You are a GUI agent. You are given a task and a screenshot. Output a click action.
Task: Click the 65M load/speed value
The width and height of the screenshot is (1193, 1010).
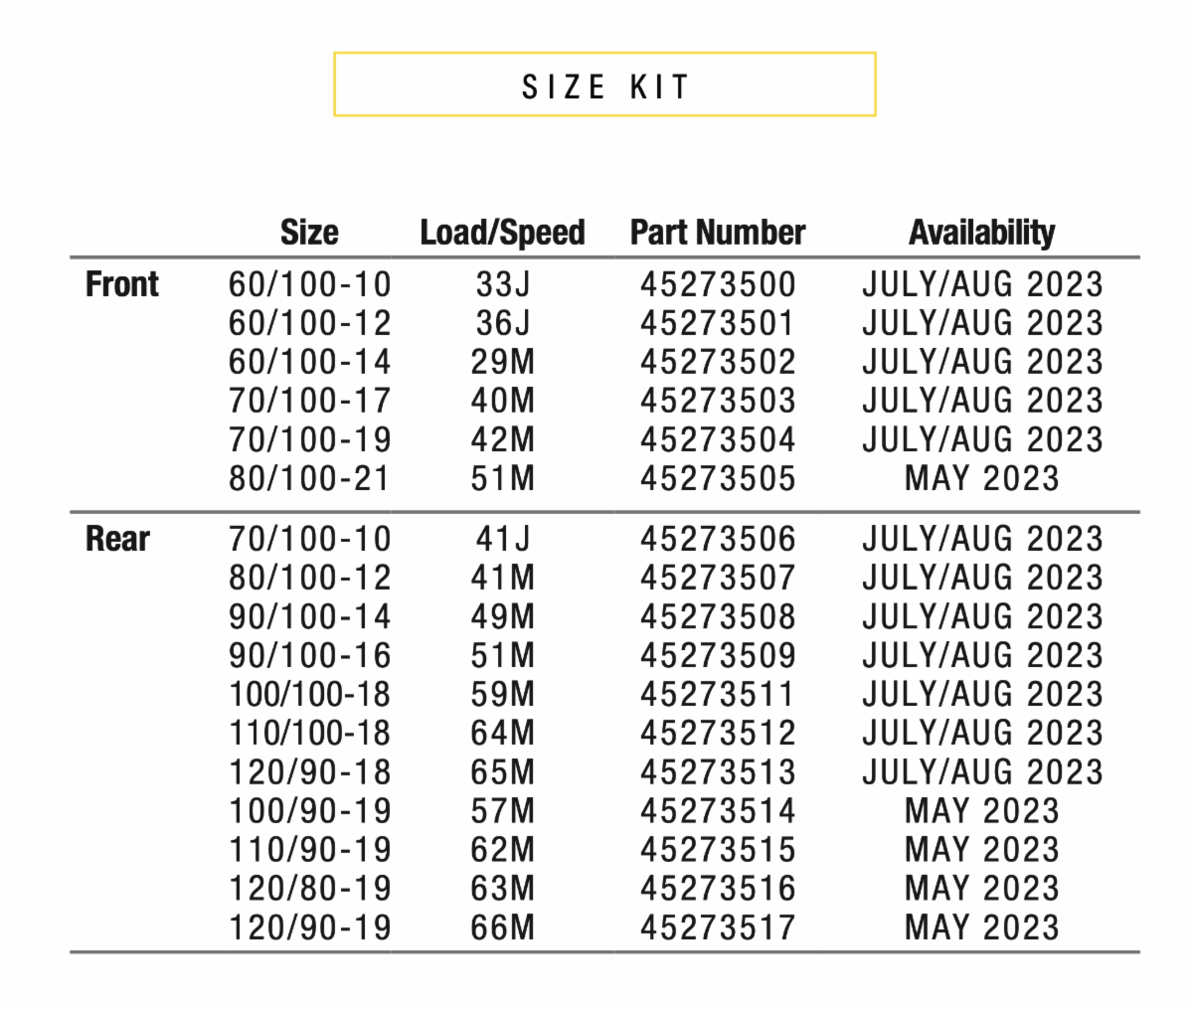[503, 772]
